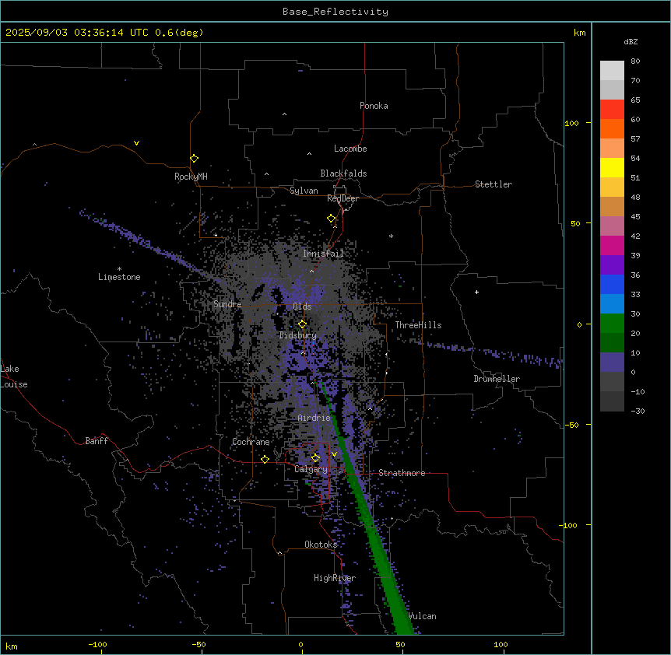This screenshot has height=655, width=671.
Task: Click the Limestone label
Action: (x=119, y=277)
